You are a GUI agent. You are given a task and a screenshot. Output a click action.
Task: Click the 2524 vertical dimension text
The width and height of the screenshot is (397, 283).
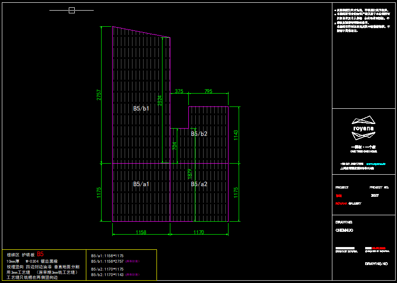(x=160, y=100)
